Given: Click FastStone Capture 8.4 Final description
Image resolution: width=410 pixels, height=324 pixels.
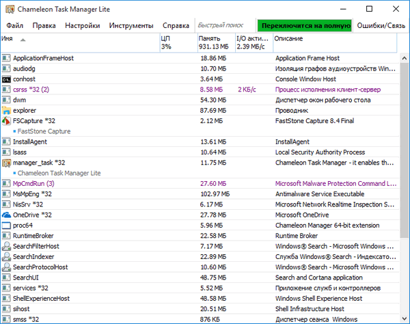Looking at the screenshot, I should pyautogui.click(x=314, y=121).
